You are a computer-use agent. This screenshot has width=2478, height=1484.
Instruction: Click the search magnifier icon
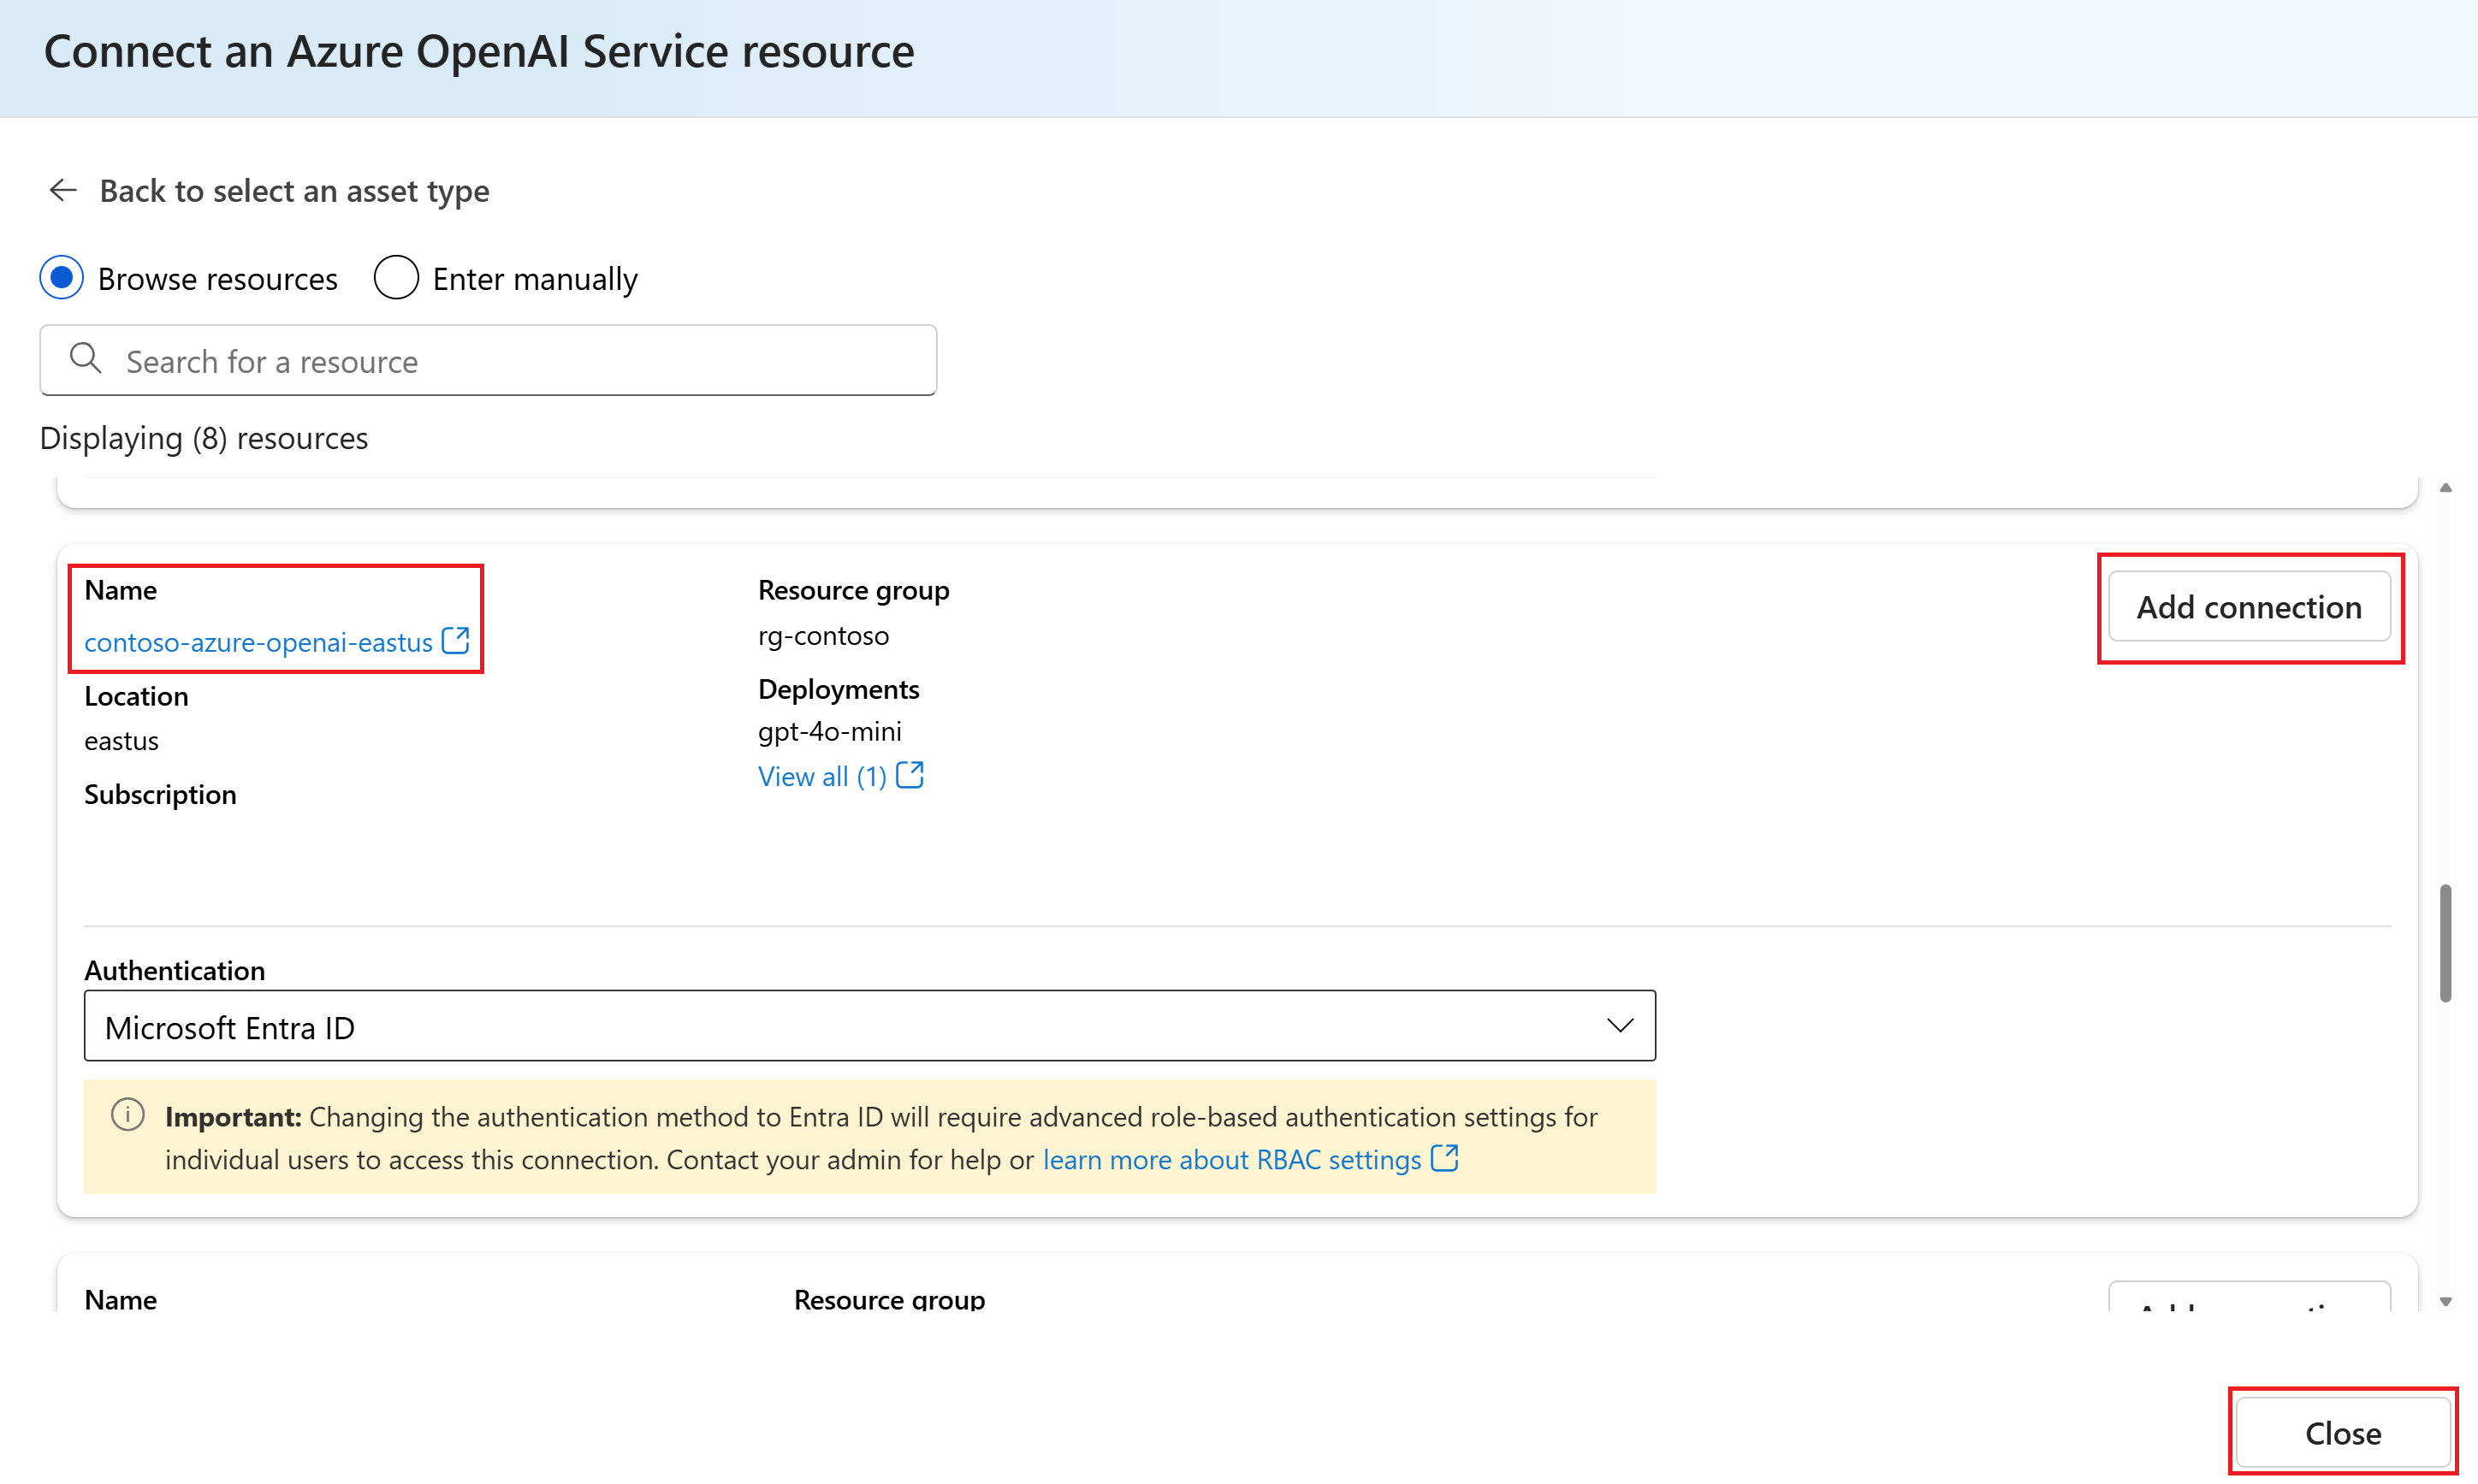point(86,359)
